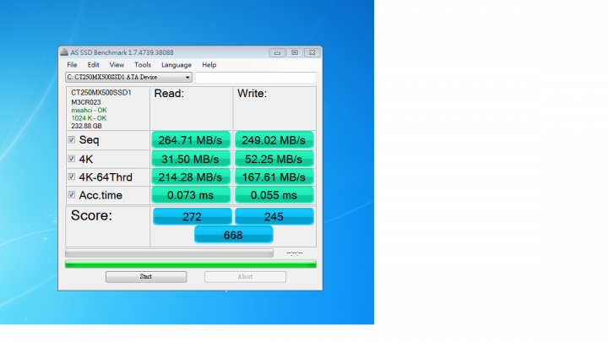Click the empty field beside drive selector
608x342 pixels.
(x=256, y=77)
